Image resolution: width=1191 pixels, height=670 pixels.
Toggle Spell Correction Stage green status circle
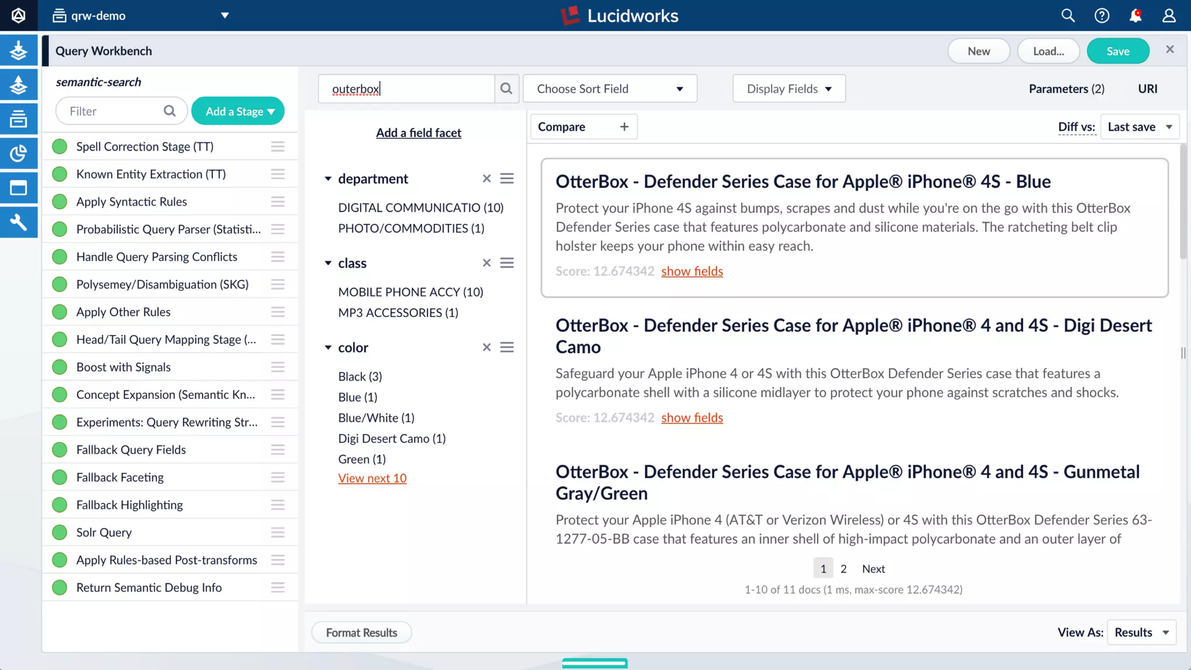point(59,147)
